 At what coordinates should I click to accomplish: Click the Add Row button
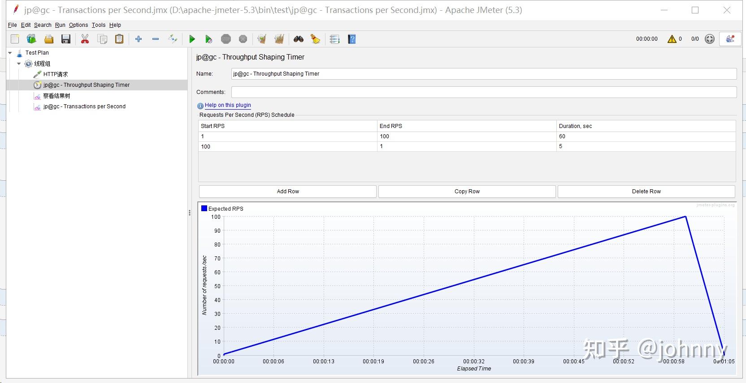287,191
